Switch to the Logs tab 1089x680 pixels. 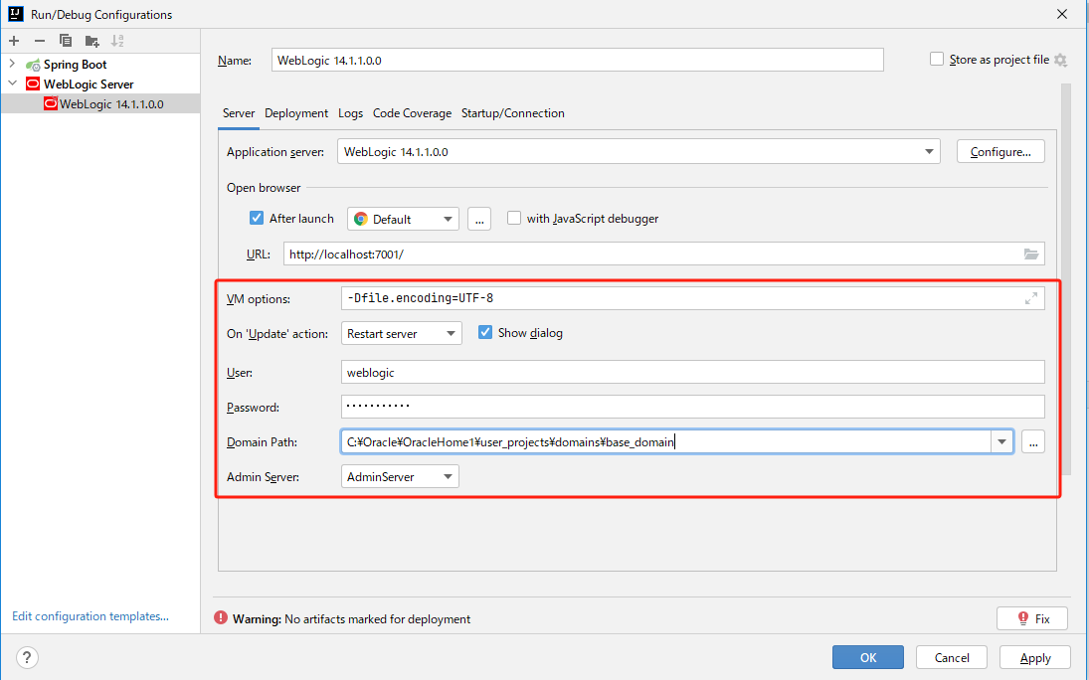[350, 113]
